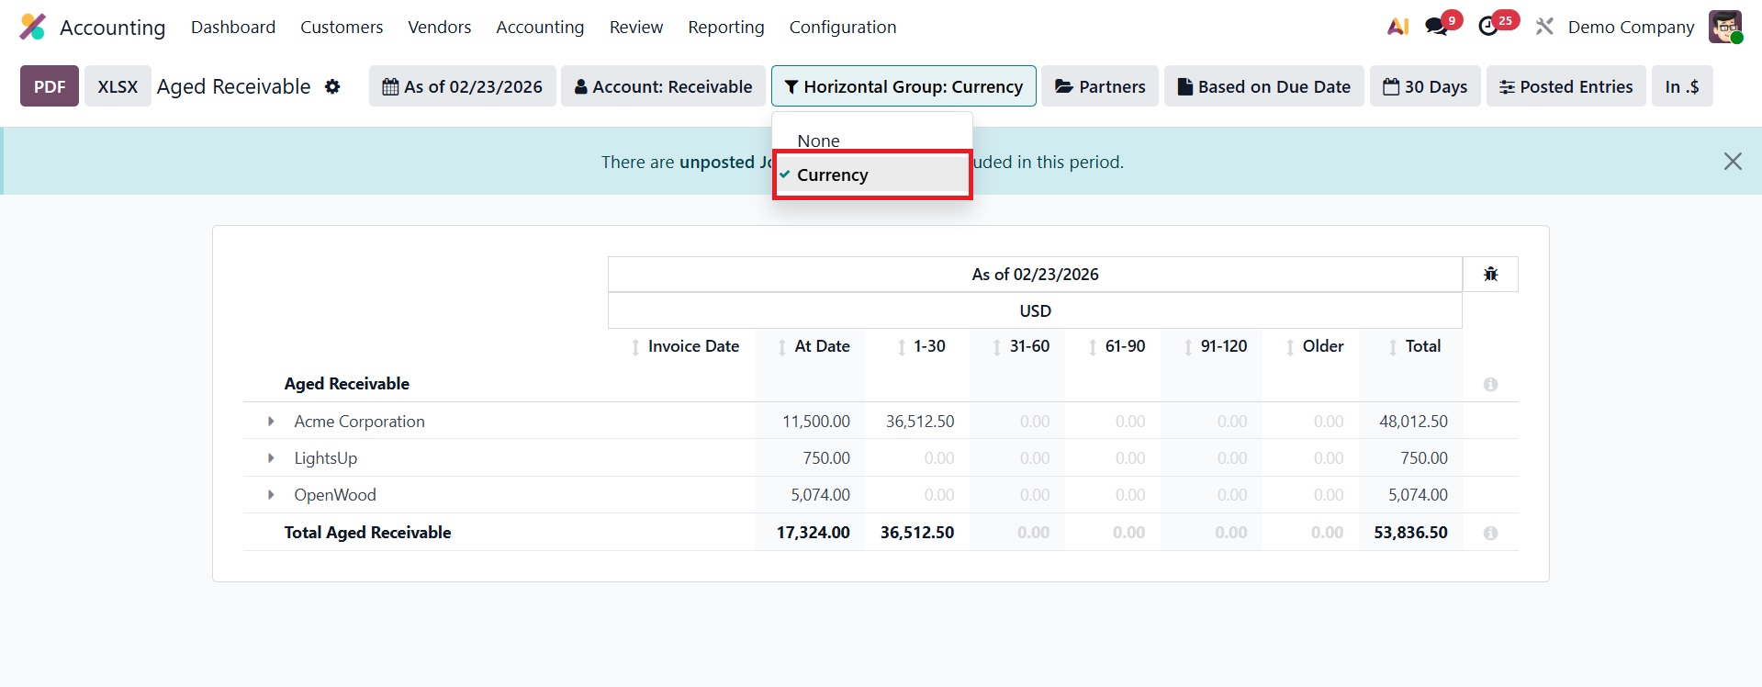1762x687 pixels.
Task: Sort by 31-60 column arrow
Action: 996,347
